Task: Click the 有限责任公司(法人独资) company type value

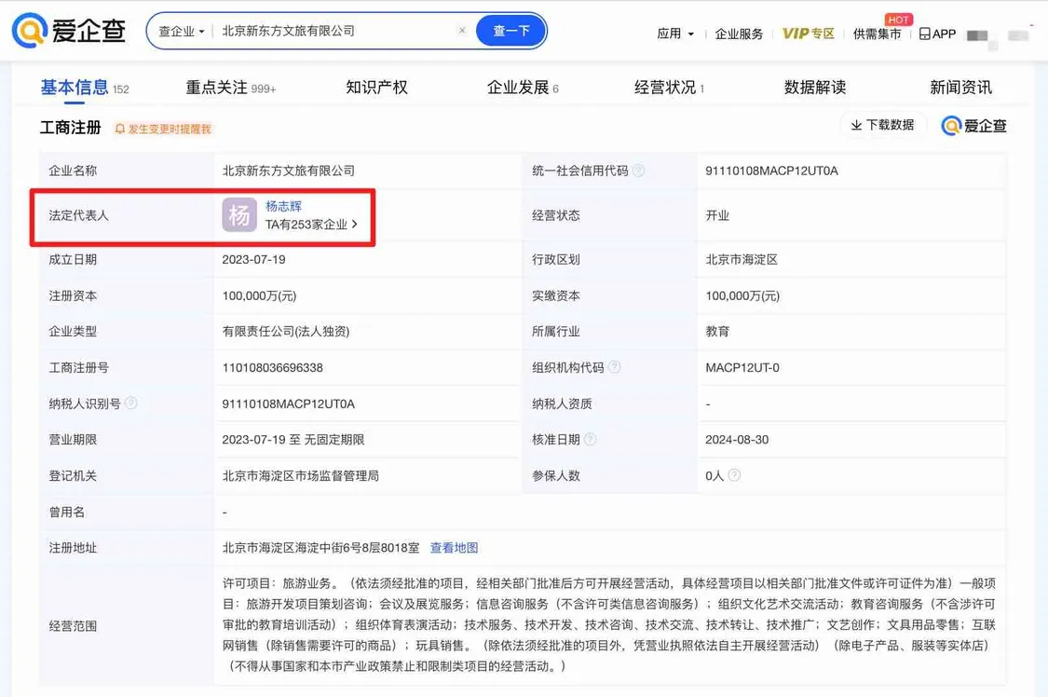Action: coord(286,332)
